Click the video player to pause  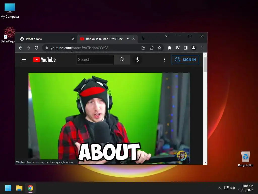(x=109, y=118)
